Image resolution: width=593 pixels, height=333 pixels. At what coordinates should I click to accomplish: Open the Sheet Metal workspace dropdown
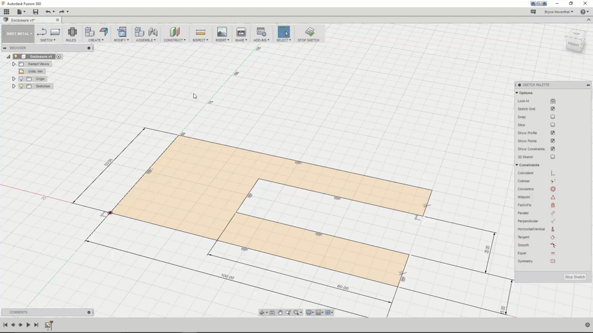pos(19,34)
